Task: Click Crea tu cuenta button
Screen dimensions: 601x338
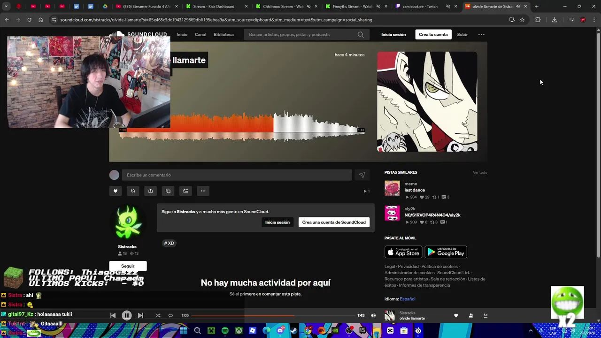Action: tap(433, 35)
